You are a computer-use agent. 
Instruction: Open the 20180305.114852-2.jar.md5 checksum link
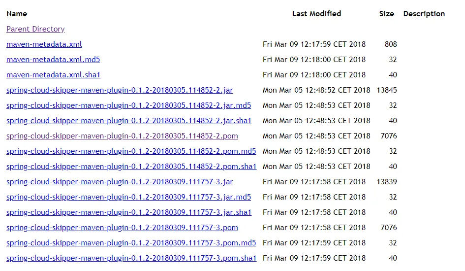(129, 105)
